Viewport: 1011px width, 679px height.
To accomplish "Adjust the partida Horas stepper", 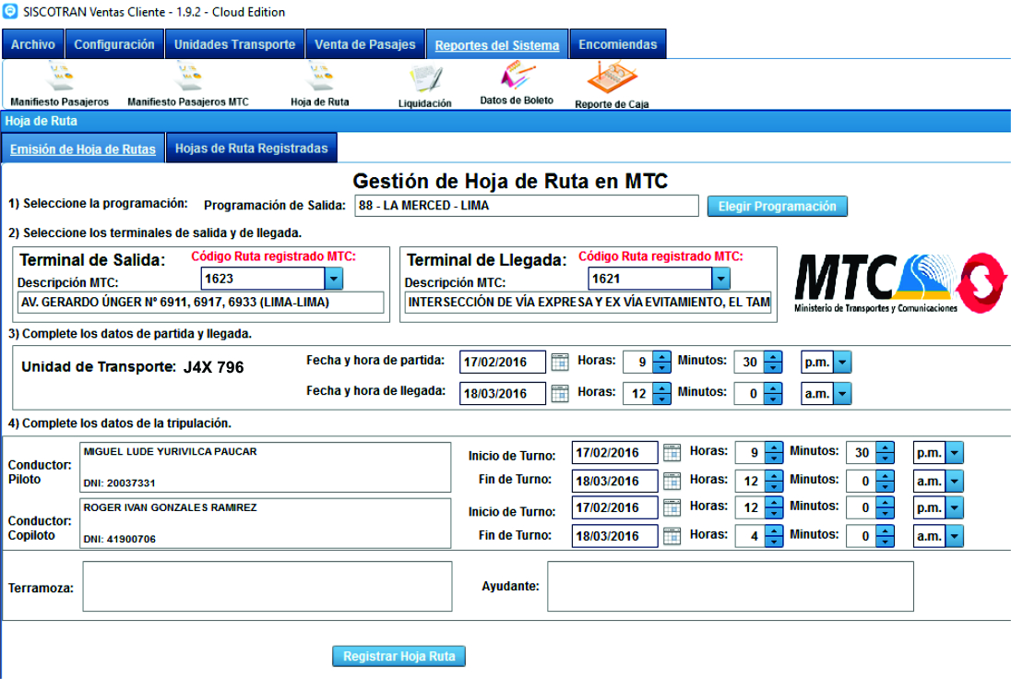I will [661, 362].
